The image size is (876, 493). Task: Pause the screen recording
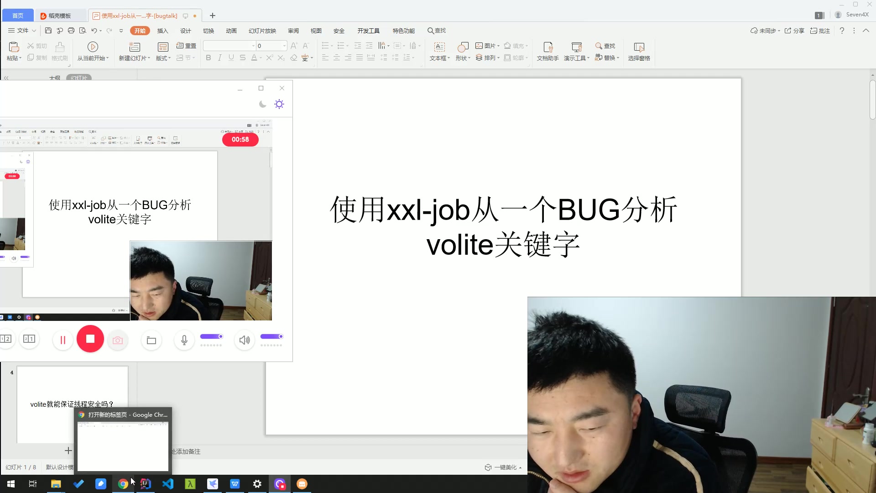[x=63, y=340]
